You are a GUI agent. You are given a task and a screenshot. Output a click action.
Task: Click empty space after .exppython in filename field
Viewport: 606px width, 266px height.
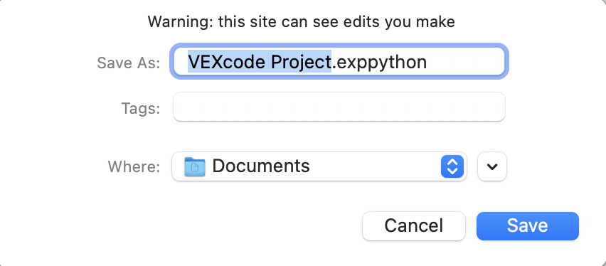tap(464, 61)
